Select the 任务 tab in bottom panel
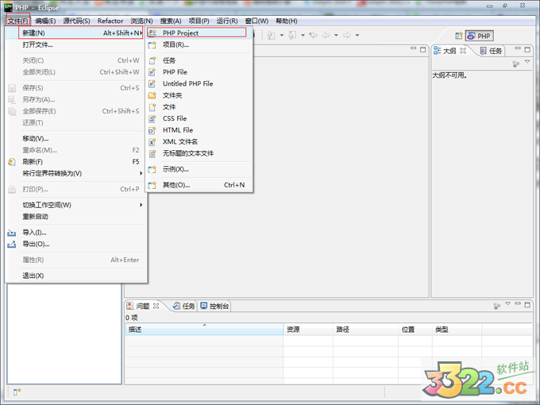Screen dimensions: 540x405 184,306
